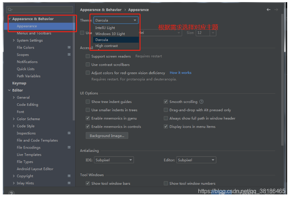
Task: Uncheck Enable mnemonics in controls
Action: (x=88, y=126)
